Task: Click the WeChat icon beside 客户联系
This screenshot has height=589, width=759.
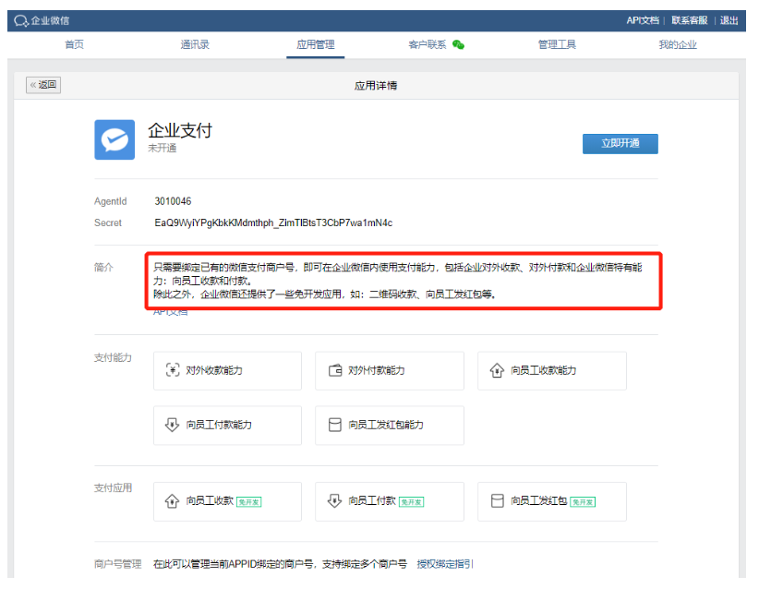Action: [458, 45]
